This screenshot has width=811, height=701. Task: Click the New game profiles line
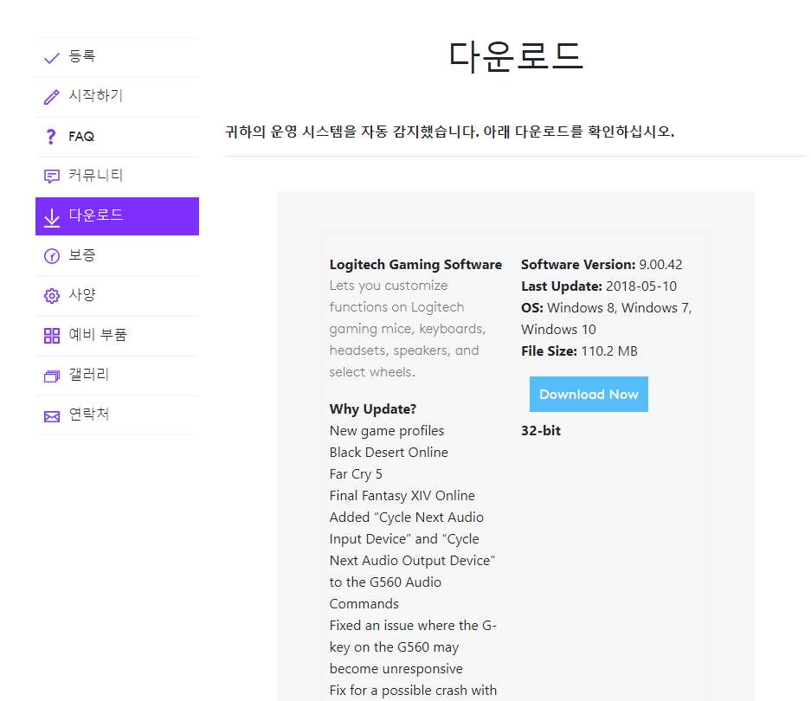(387, 431)
